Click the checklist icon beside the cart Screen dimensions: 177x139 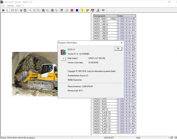coord(25,10)
